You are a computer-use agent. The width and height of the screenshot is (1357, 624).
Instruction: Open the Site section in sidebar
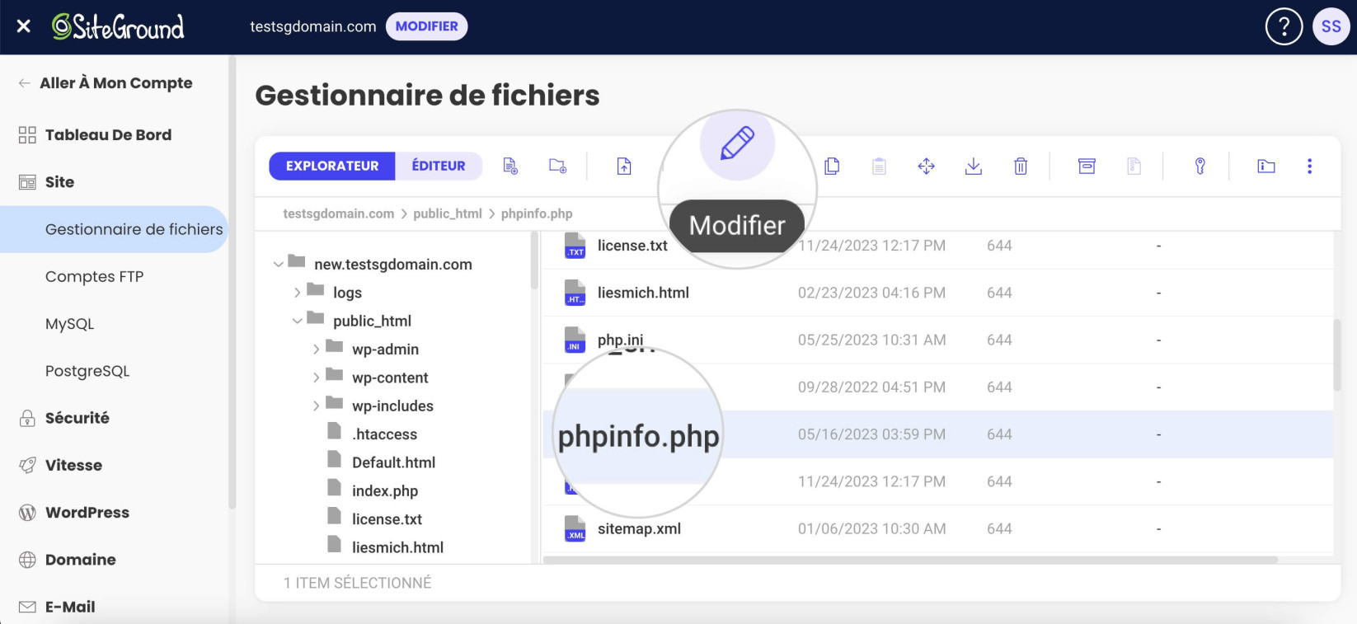(x=59, y=182)
